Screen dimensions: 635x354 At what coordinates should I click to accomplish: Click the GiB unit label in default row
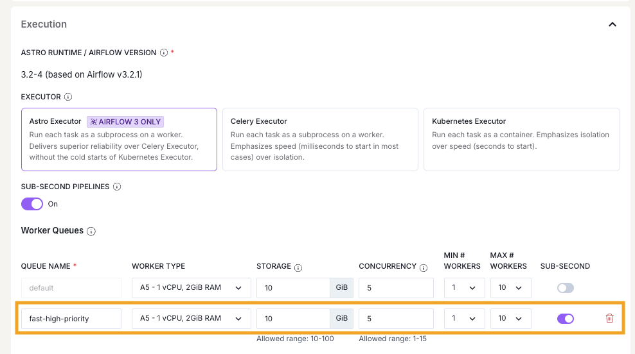pyautogui.click(x=341, y=288)
